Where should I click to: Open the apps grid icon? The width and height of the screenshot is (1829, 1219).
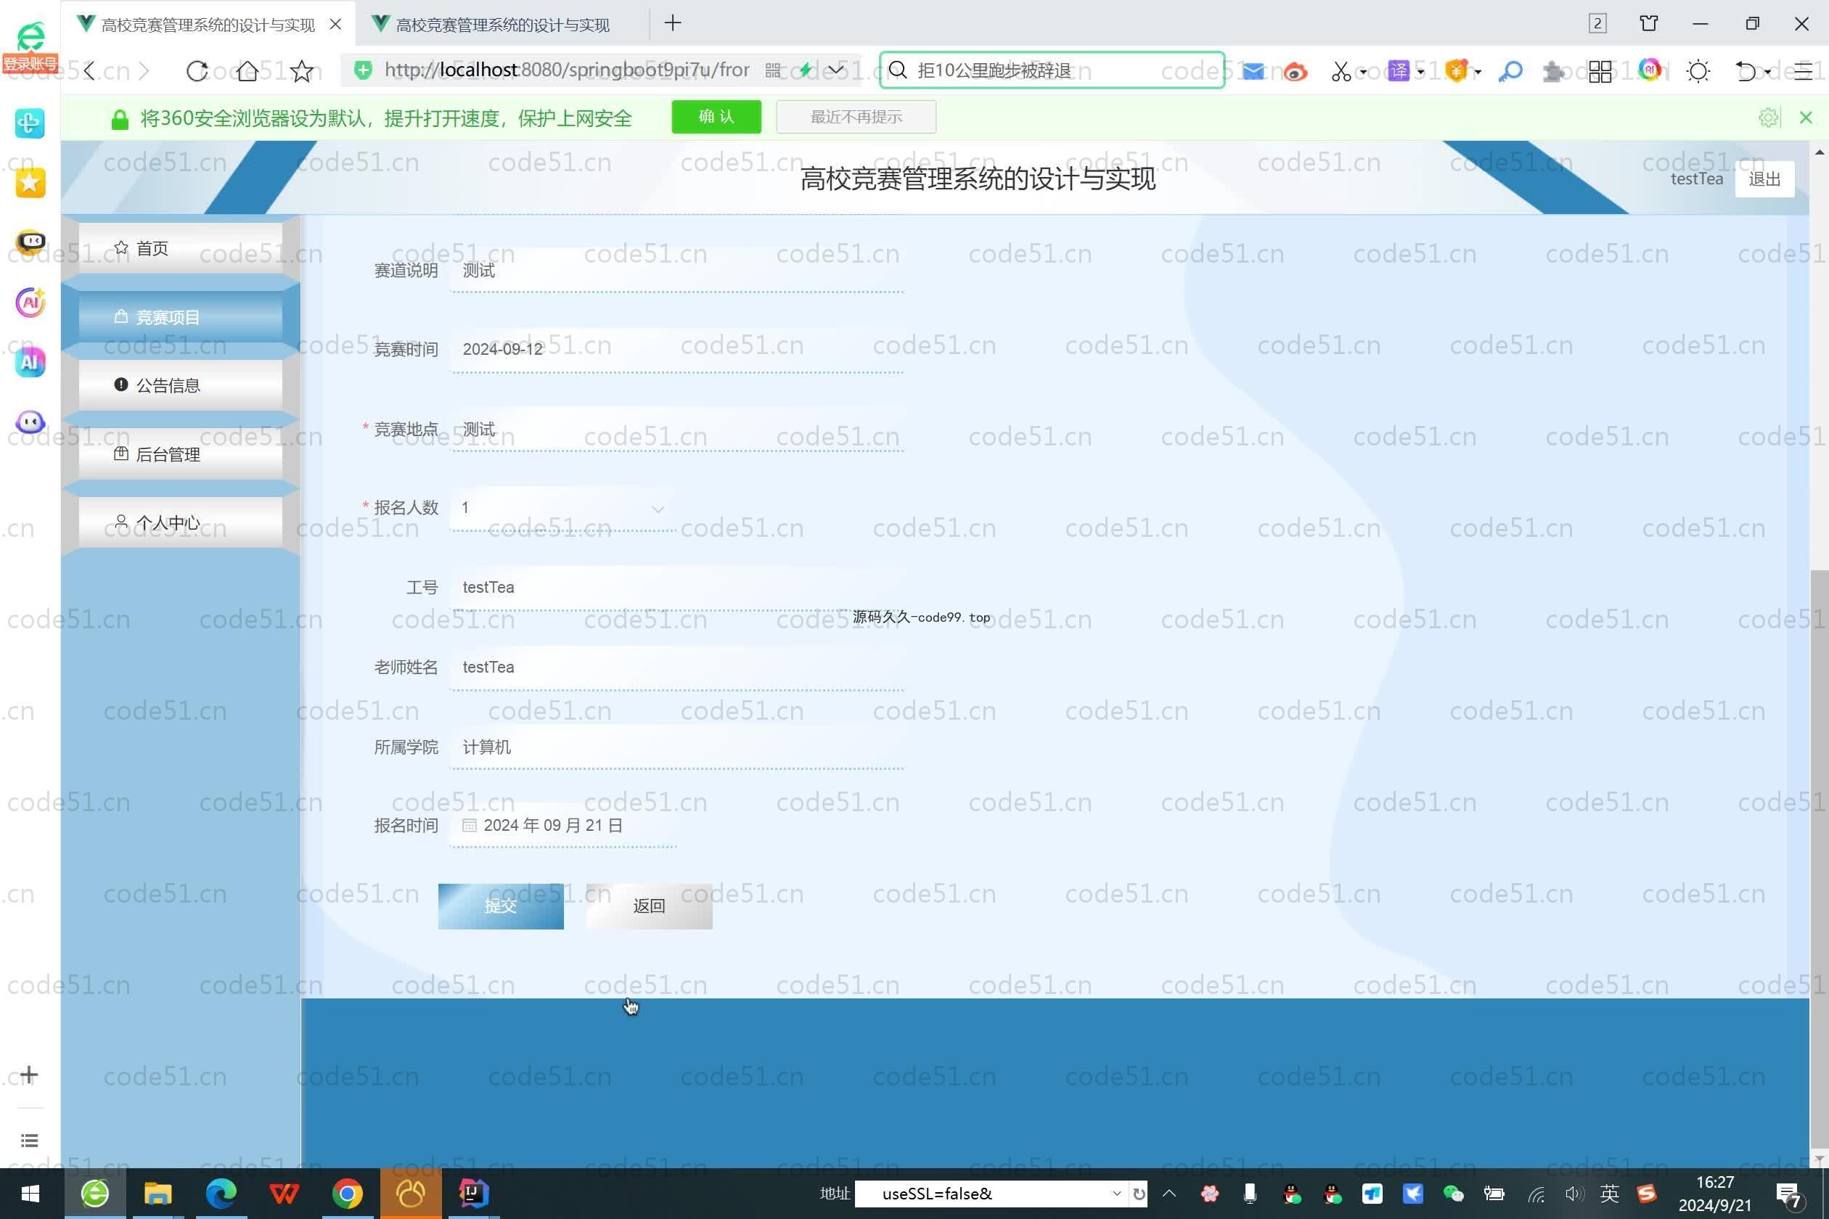pyautogui.click(x=1600, y=72)
